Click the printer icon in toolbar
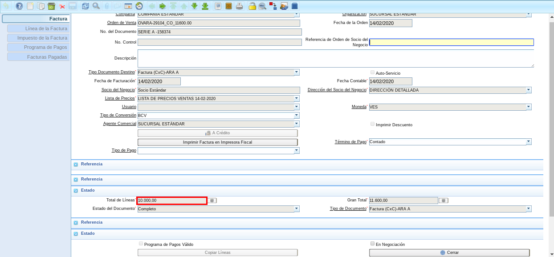554x257 pixels. click(240, 6)
